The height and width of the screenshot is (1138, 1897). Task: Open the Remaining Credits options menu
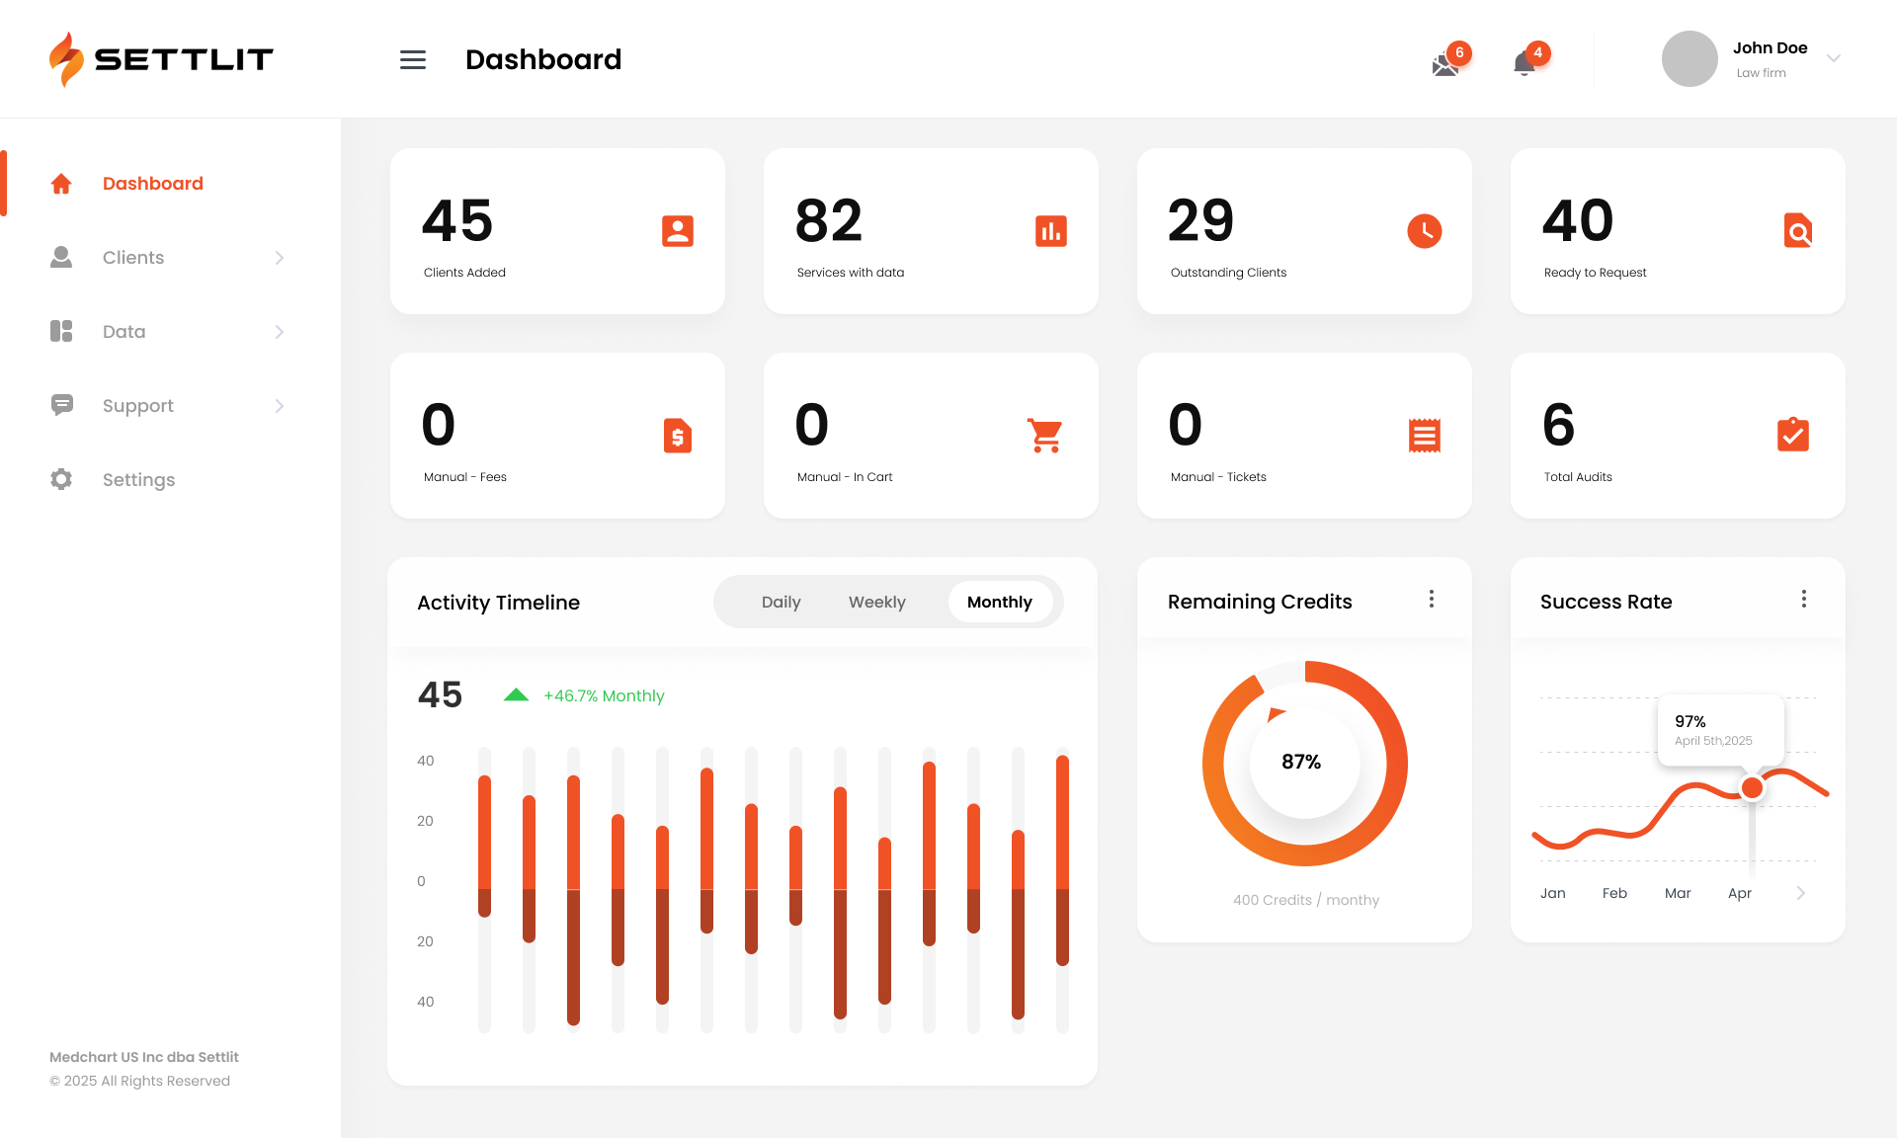(x=1431, y=599)
